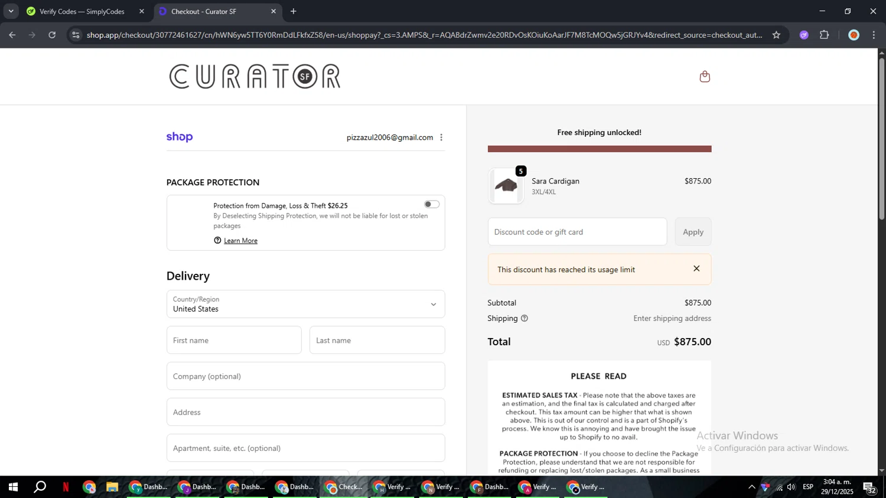Switch the ESP input language indicator

coord(808,487)
